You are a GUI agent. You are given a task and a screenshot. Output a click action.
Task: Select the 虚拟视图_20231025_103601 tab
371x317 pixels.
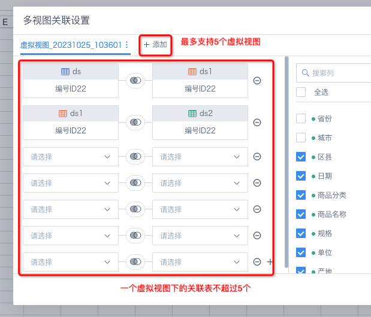click(71, 45)
